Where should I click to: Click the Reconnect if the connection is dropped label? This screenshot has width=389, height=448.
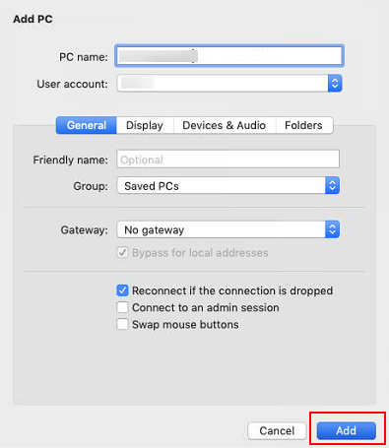click(x=232, y=290)
